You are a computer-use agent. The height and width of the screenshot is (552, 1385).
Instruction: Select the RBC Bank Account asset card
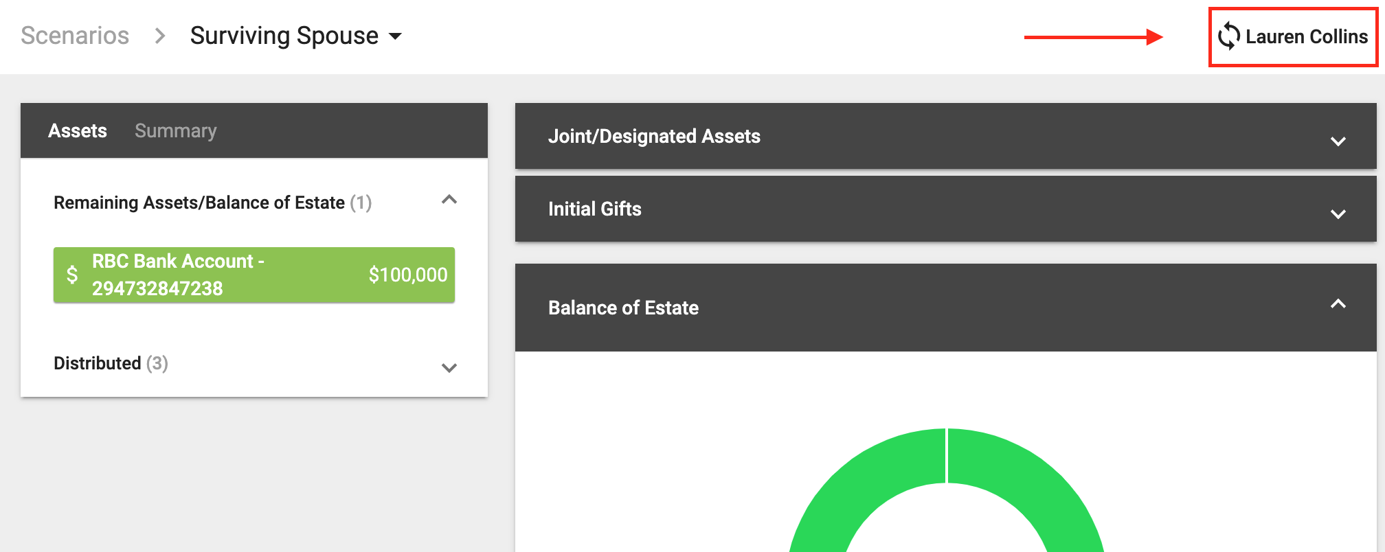(254, 275)
